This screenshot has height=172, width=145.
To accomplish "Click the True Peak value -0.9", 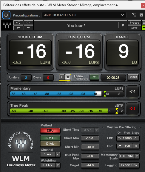I will coord(132,108).
